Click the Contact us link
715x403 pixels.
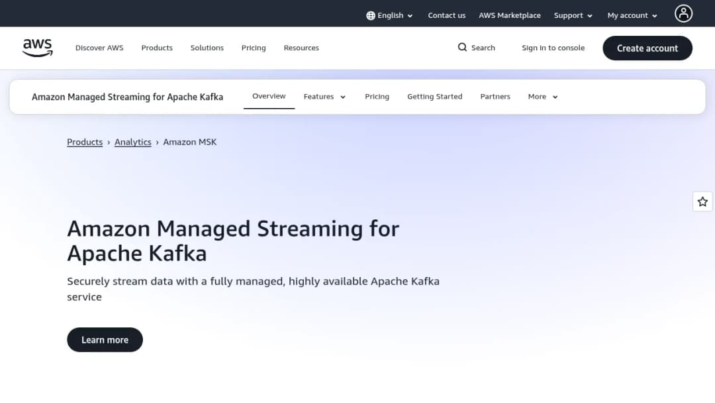[446, 15]
